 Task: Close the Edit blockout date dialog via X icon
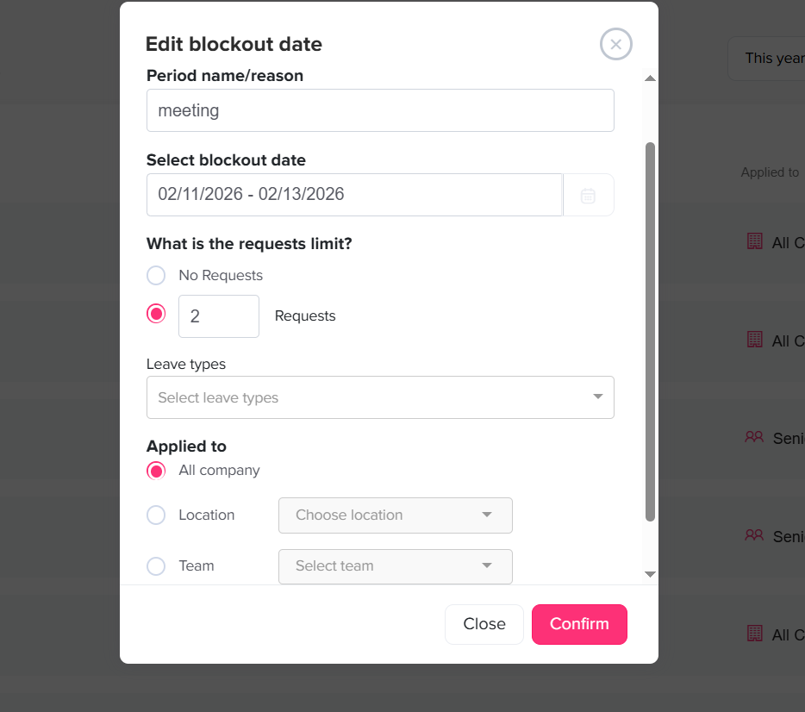[x=615, y=44]
